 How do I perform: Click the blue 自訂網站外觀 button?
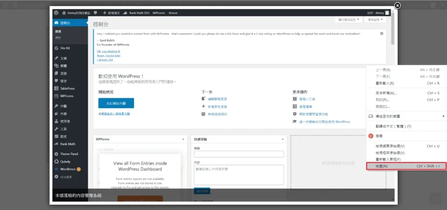[116, 103]
